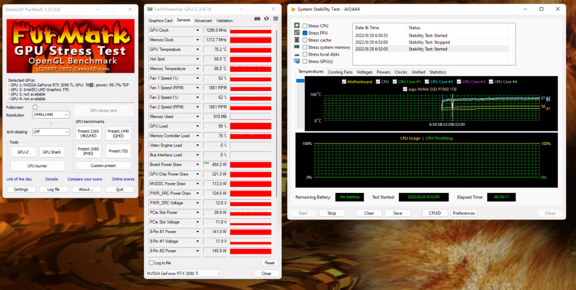576x290 pixels.
Task: Click CPUID button in AIDA64
Action: coord(435,213)
